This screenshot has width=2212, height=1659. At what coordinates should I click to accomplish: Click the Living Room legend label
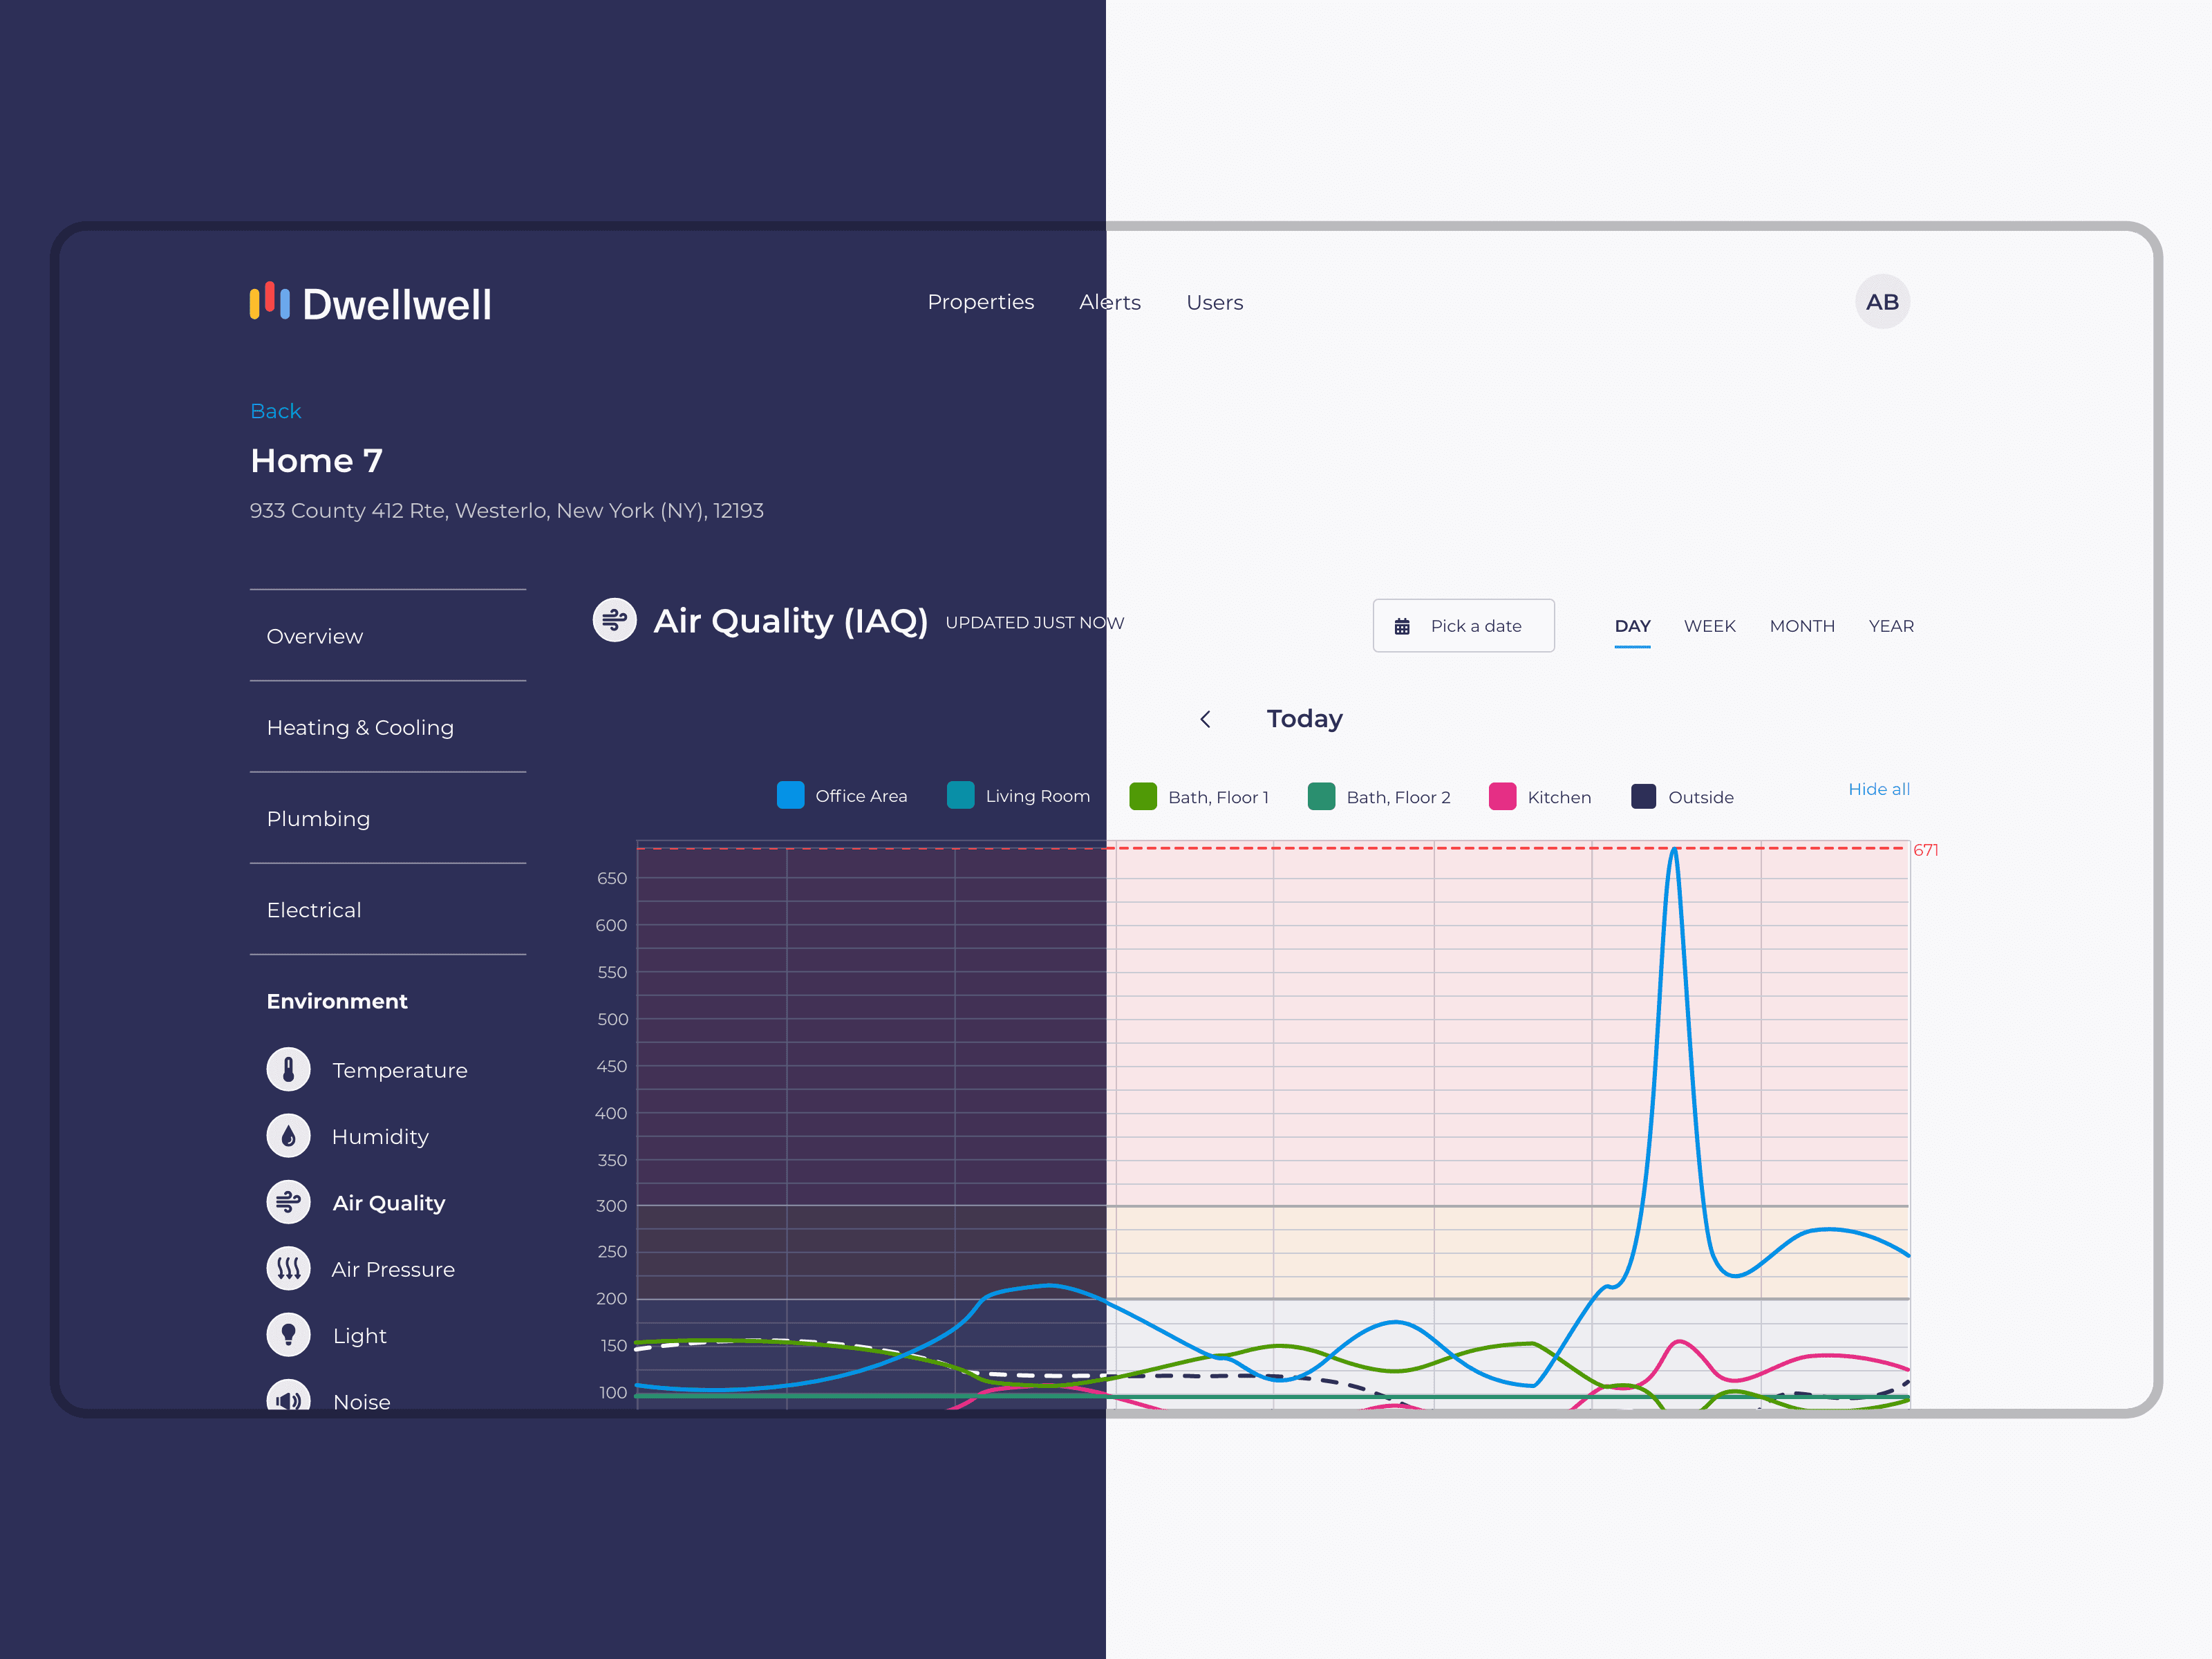(1037, 796)
